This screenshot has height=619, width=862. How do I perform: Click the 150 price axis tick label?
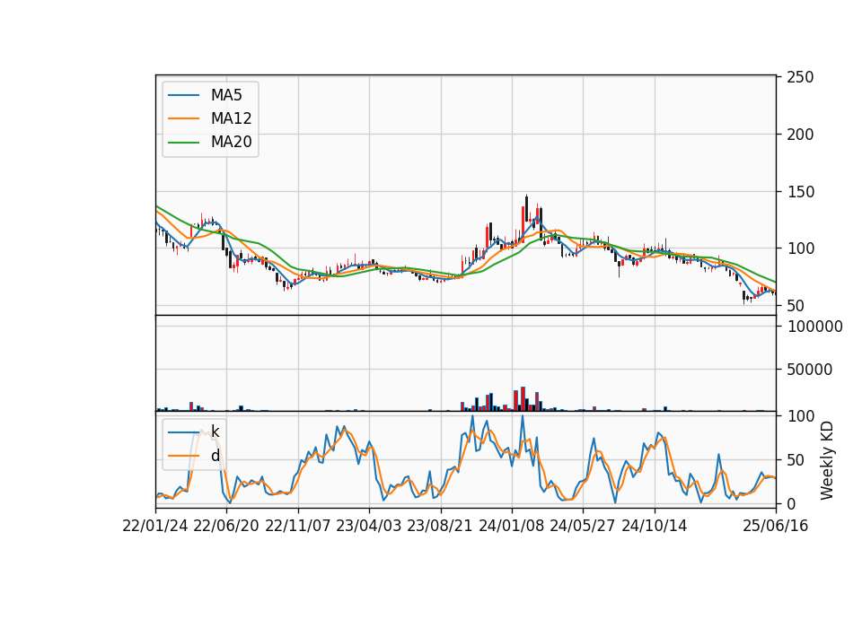pos(800,192)
